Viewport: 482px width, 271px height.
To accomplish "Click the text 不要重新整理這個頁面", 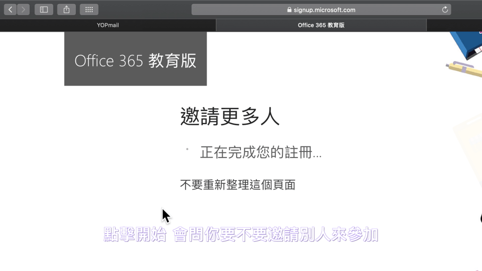I will coord(238,185).
